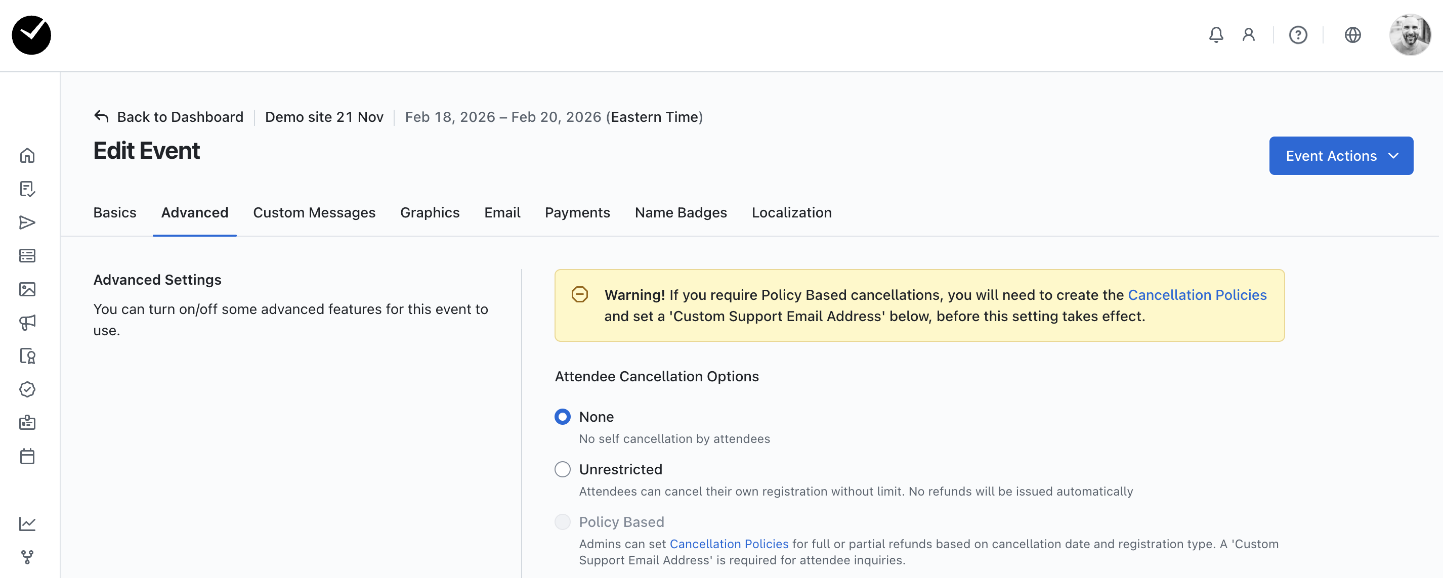Viewport: 1443px width, 578px height.
Task: Click the user account person icon
Action: coord(1248,35)
